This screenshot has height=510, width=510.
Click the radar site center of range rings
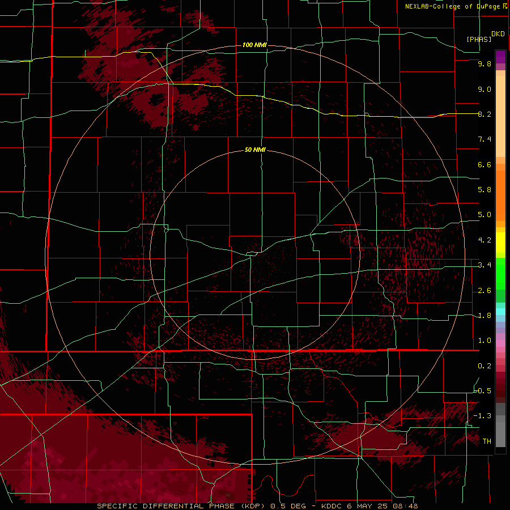[x=255, y=254]
